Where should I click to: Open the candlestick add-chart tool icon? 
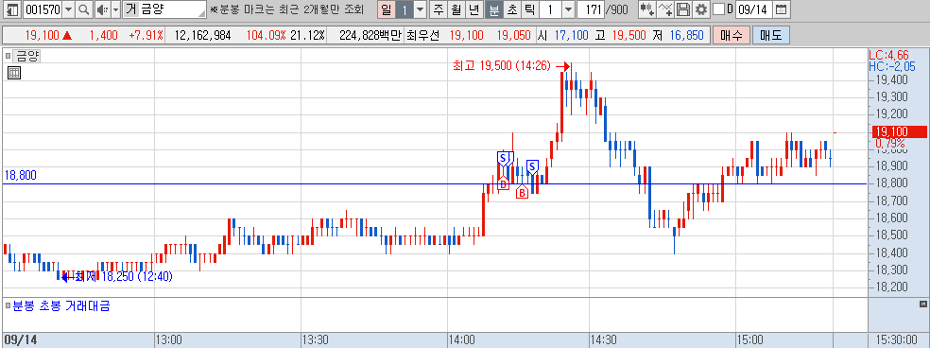pos(647,9)
